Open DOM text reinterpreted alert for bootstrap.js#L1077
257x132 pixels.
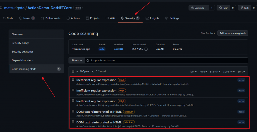click(x=99, y=122)
